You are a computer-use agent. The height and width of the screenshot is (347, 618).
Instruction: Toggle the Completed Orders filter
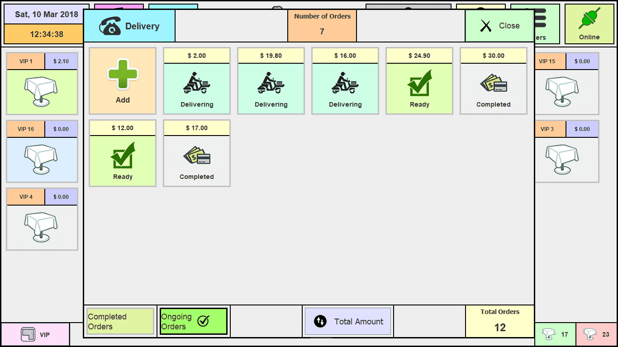pos(120,321)
